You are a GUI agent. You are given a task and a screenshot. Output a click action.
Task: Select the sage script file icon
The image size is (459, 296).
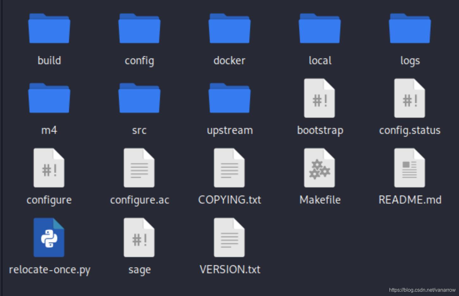pos(139,237)
